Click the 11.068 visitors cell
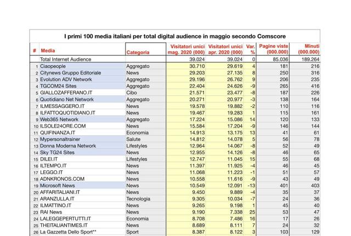 (x=197, y=172)
